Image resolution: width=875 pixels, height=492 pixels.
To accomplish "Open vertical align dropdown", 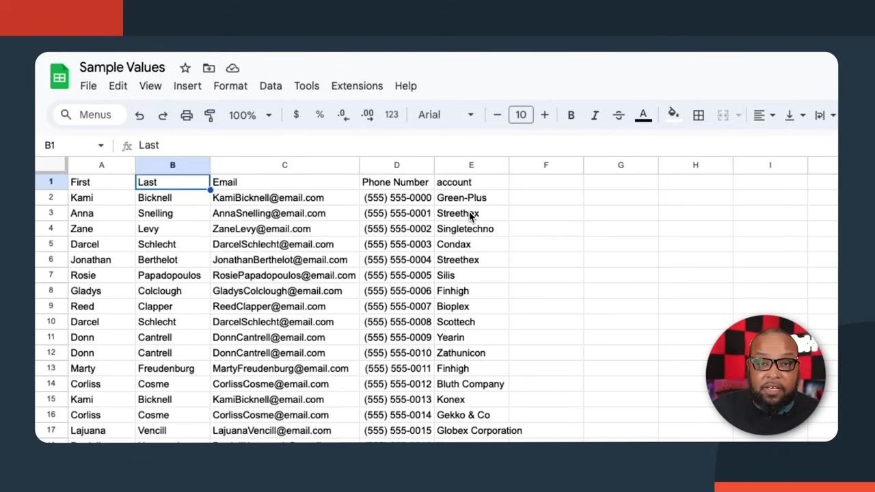I will coord(794,115).
